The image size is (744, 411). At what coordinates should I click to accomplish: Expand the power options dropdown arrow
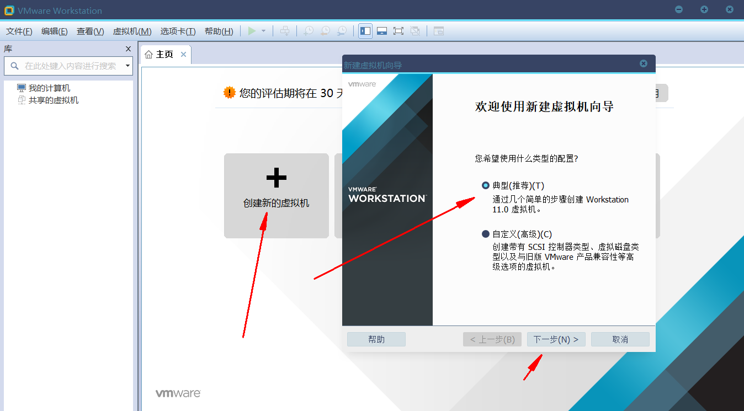[264, 31]
